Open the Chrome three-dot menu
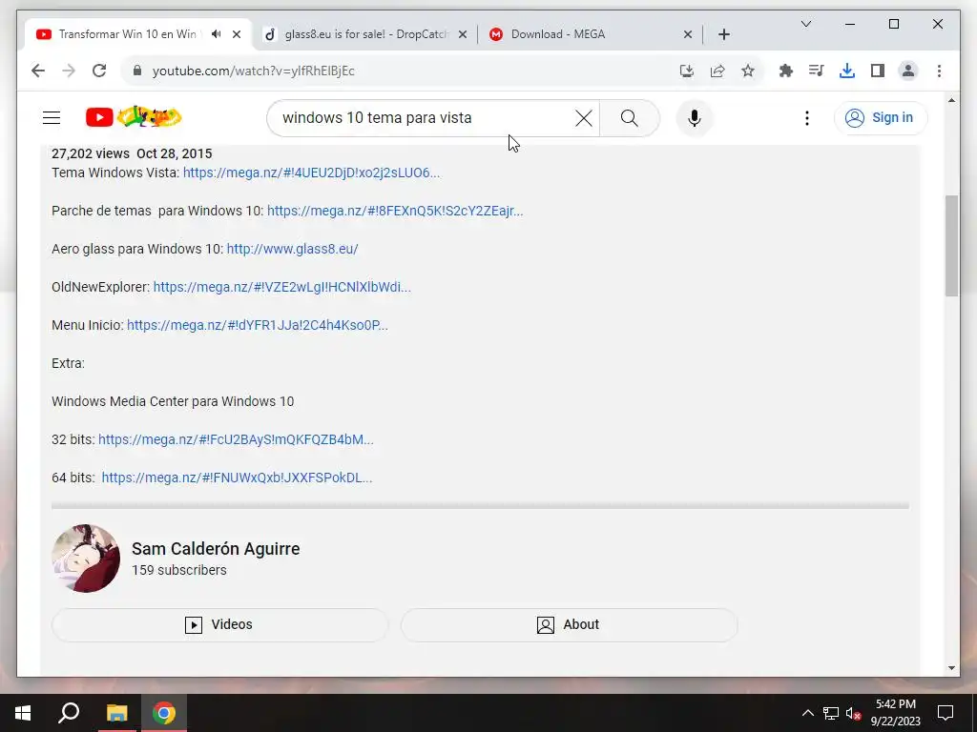Viewport: 977px width, 732px height. tap(939, 71)
